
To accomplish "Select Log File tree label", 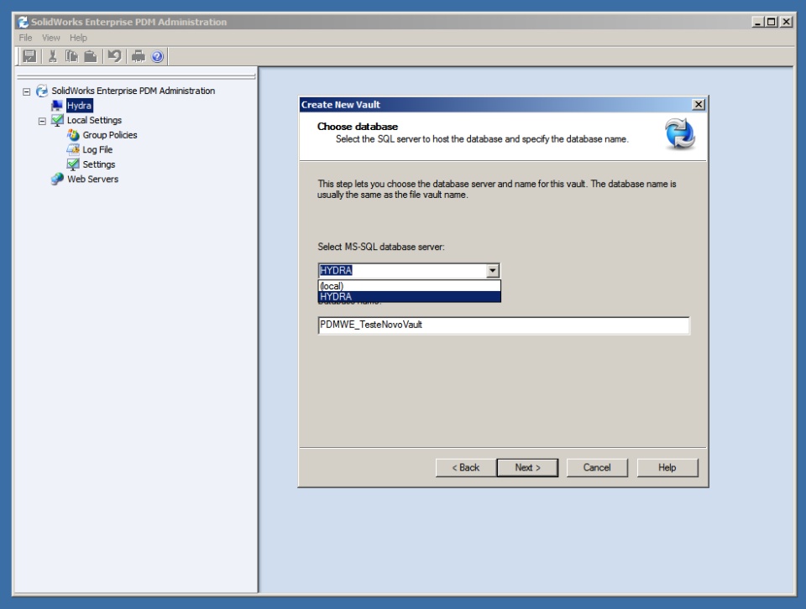I will click(97, 149).
